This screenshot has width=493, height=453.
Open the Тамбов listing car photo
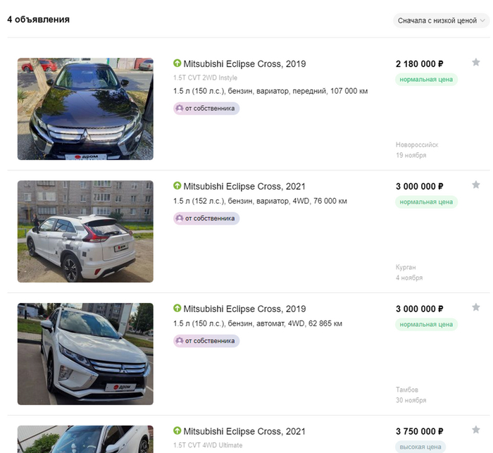click(x=85, y=354)
